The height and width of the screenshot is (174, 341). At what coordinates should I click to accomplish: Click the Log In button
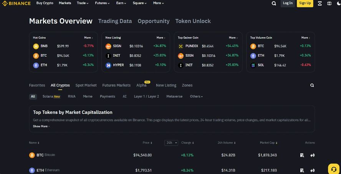(288, 3)
